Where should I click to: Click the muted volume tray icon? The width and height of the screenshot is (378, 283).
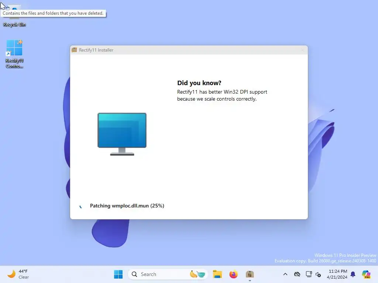click(x=318, y=274)
